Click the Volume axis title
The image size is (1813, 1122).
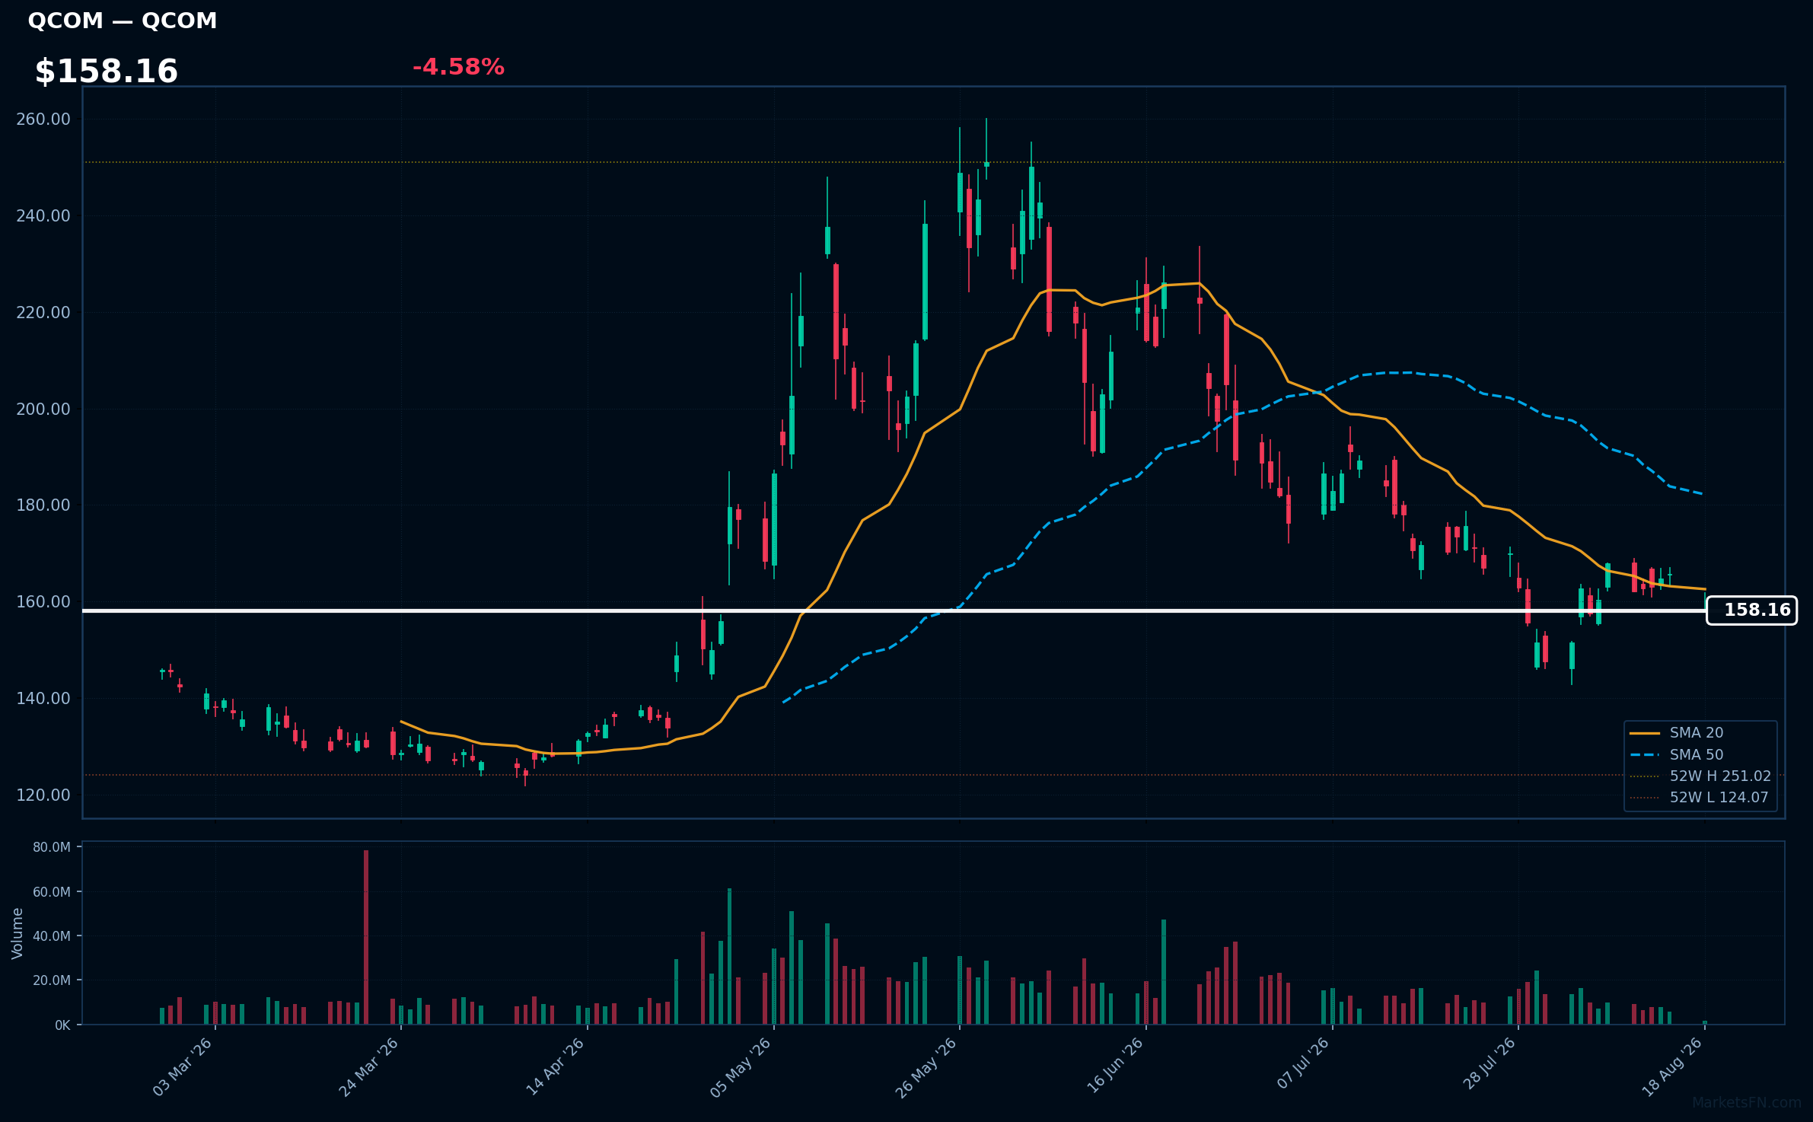(x=18, y=933)
